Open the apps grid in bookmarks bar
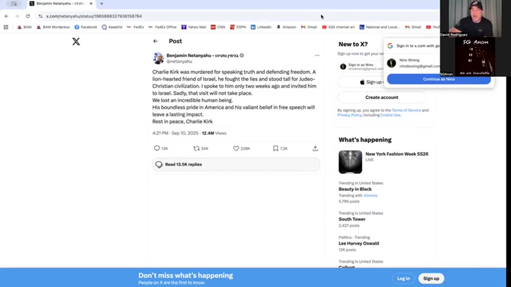Viewport: 511px width, 287px height. pyautogui.click(x=6, y=27)
